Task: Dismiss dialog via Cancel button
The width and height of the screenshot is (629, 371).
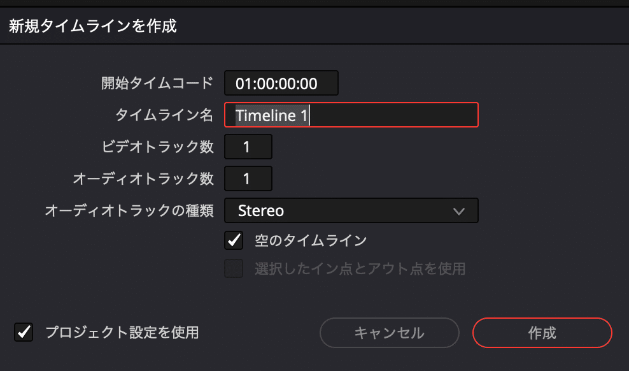Action: click(389, 332)
